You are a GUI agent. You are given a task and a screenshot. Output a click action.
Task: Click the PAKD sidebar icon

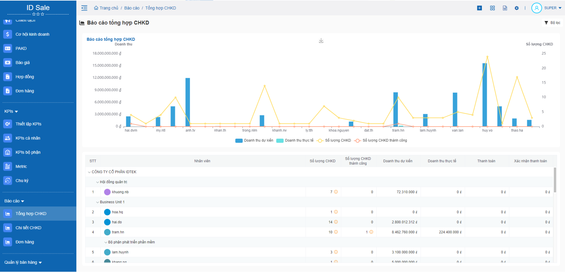pyautogui.click(x=8, y=48)
